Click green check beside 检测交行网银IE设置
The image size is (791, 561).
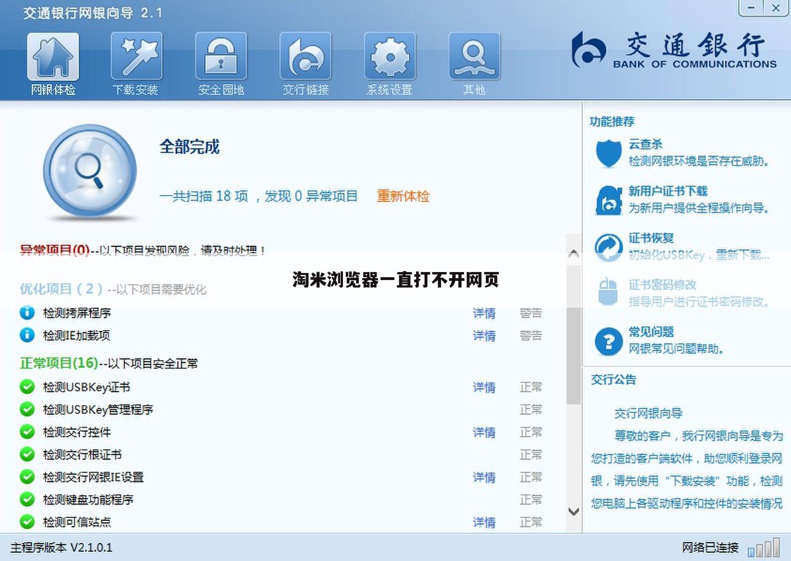[27, 477]
